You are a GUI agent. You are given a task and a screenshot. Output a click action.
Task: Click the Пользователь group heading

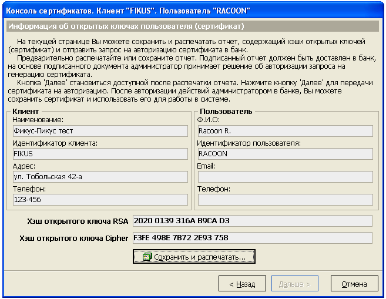click(x=226, y=112)
